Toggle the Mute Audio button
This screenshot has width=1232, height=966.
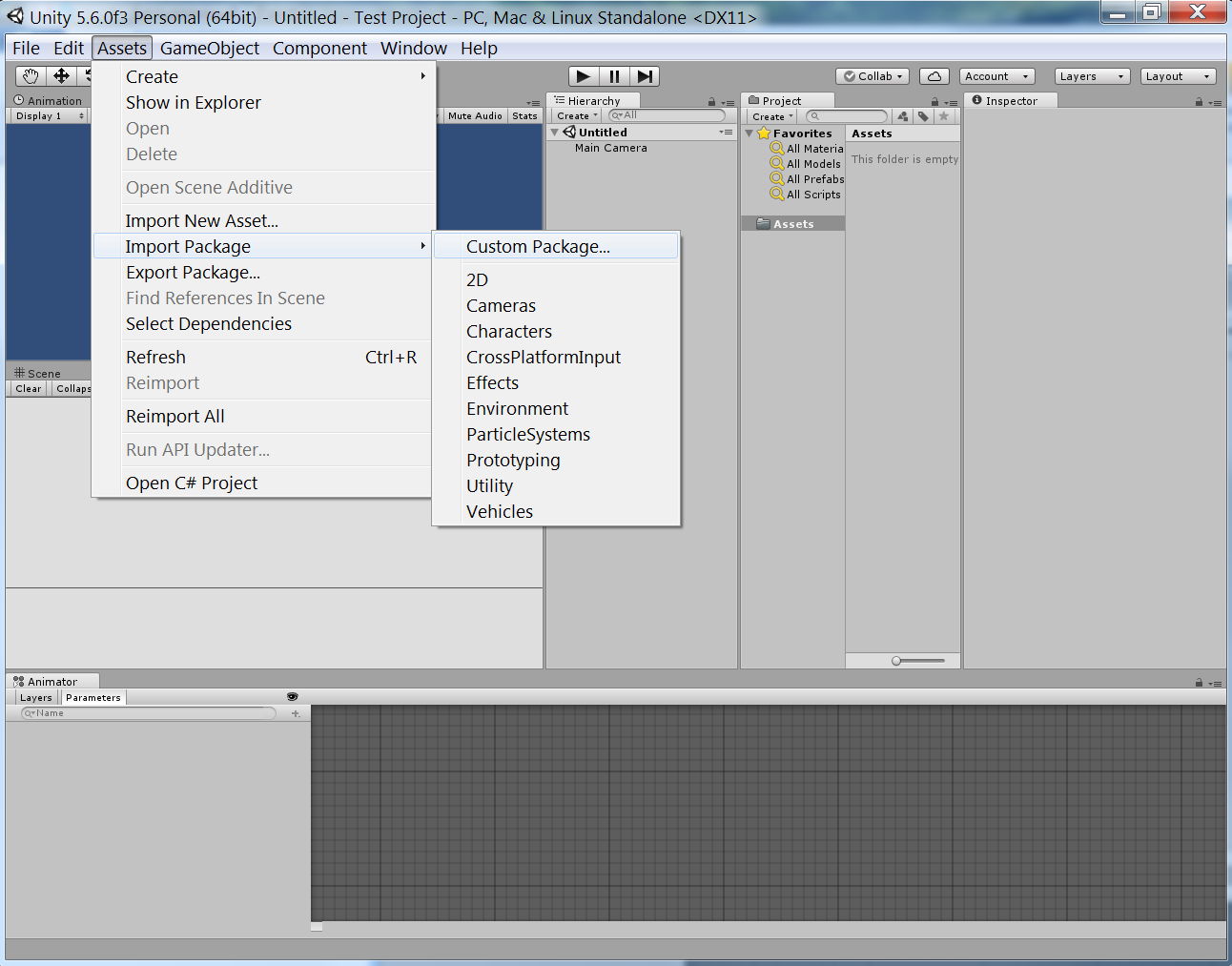[475, 116]
